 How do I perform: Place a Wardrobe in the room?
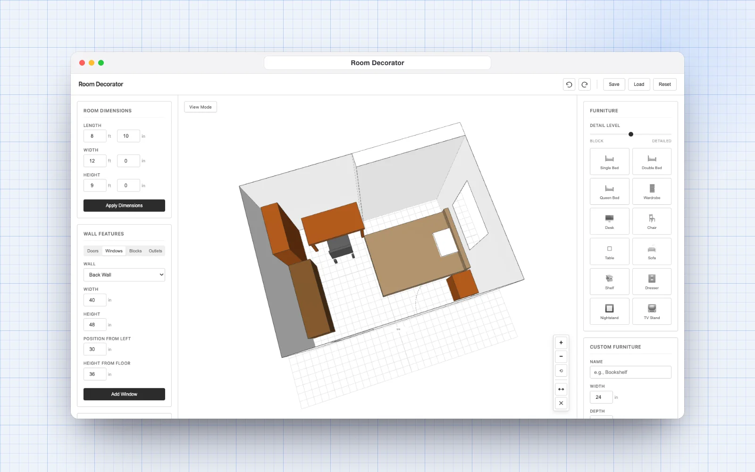(x=652, y=191)
